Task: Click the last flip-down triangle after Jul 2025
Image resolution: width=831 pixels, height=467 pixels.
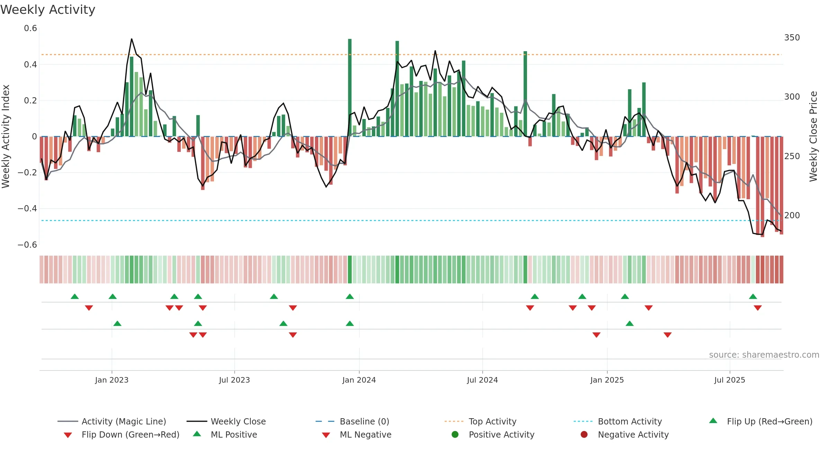Action: pos(758,308)
